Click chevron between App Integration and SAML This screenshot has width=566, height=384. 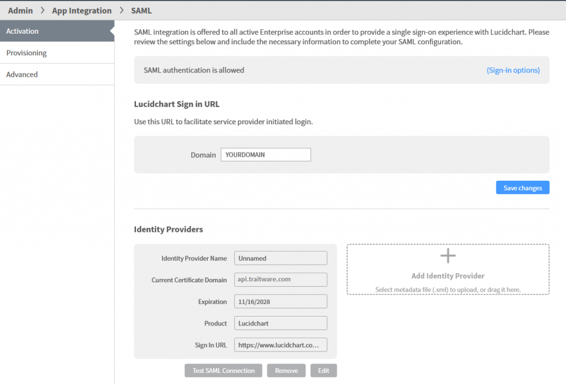pyautogui.click(x=122, y=10)
